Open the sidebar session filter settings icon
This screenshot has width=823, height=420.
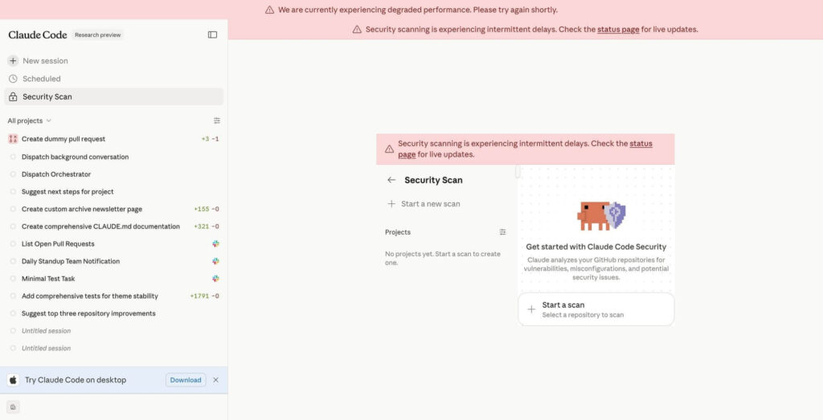[x=217, y=120]
